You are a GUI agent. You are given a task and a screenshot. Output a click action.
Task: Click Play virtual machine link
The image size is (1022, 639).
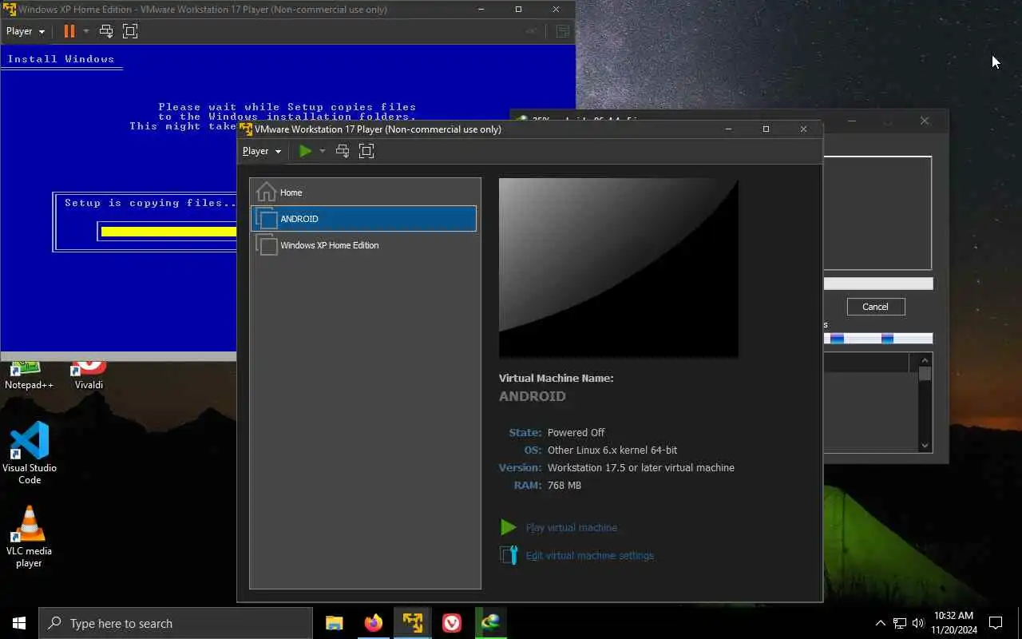click(572, 527)
